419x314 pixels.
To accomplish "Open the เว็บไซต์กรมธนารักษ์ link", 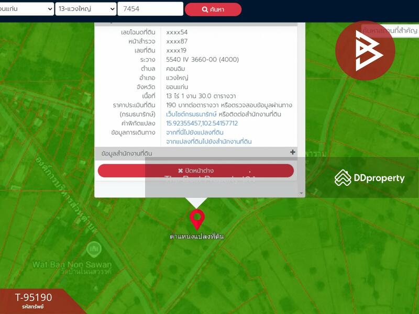I will [191, 114].
